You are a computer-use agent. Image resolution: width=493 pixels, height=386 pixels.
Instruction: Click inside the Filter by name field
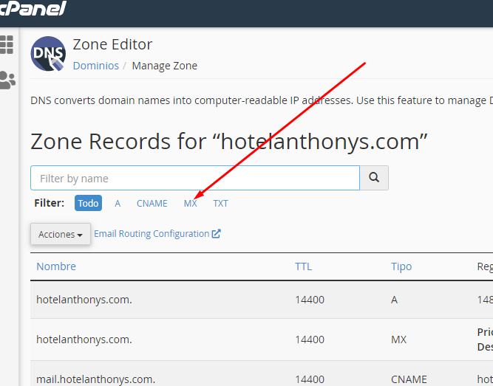coord(194,178)
